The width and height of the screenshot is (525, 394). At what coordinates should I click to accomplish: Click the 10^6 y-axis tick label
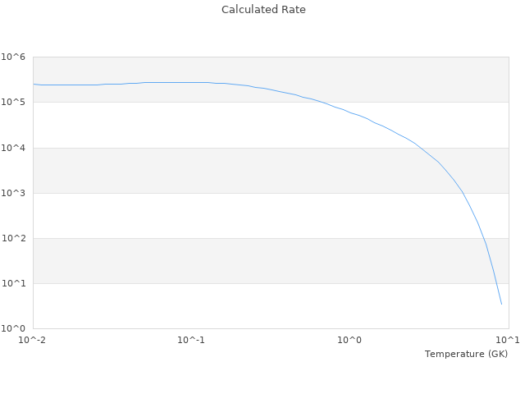pos(14,57)
